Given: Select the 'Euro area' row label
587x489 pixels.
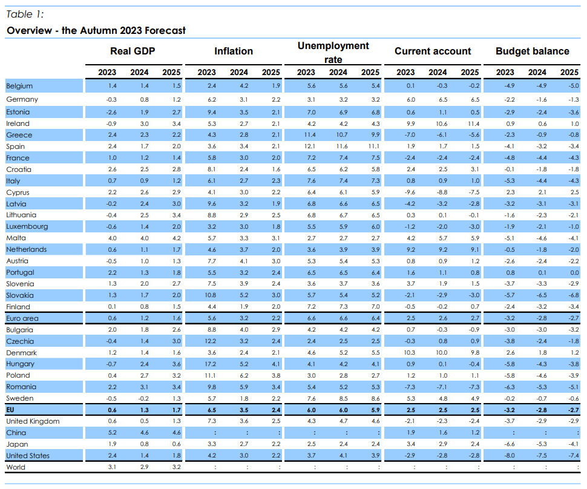Looking at the screenshot, I should [x=22, y=318].
